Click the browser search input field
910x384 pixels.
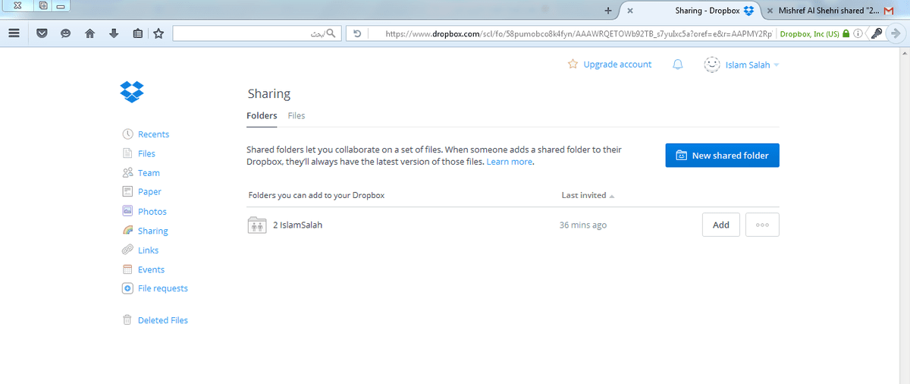(243, 33)
